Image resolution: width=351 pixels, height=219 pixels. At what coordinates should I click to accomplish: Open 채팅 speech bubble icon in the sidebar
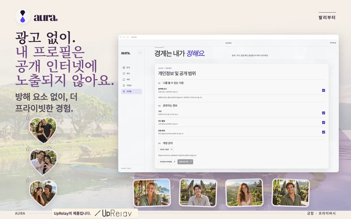124,79
